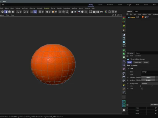Click the globe scene icon in palette
Image resolution: width=158 pixels, height=118 pixels.
124,73
